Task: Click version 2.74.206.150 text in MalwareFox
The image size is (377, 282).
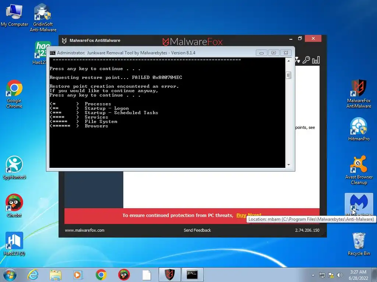Action: point(307,230)
